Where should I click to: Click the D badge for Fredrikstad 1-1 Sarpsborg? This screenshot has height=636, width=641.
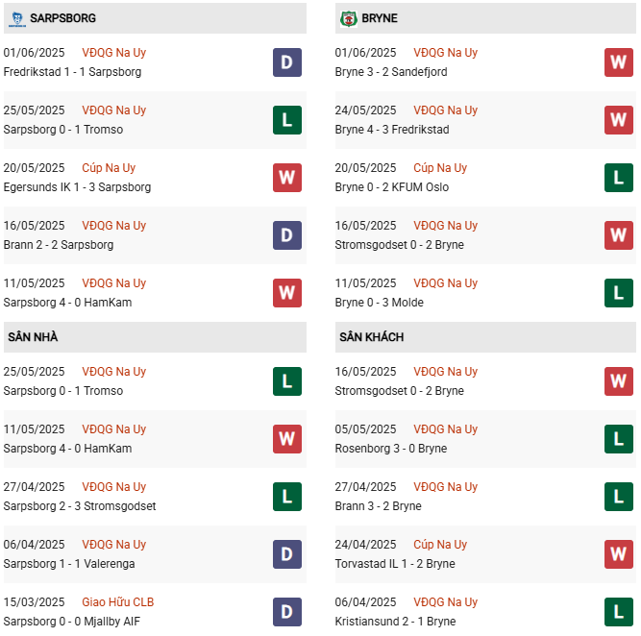click(x=287, y=62)
